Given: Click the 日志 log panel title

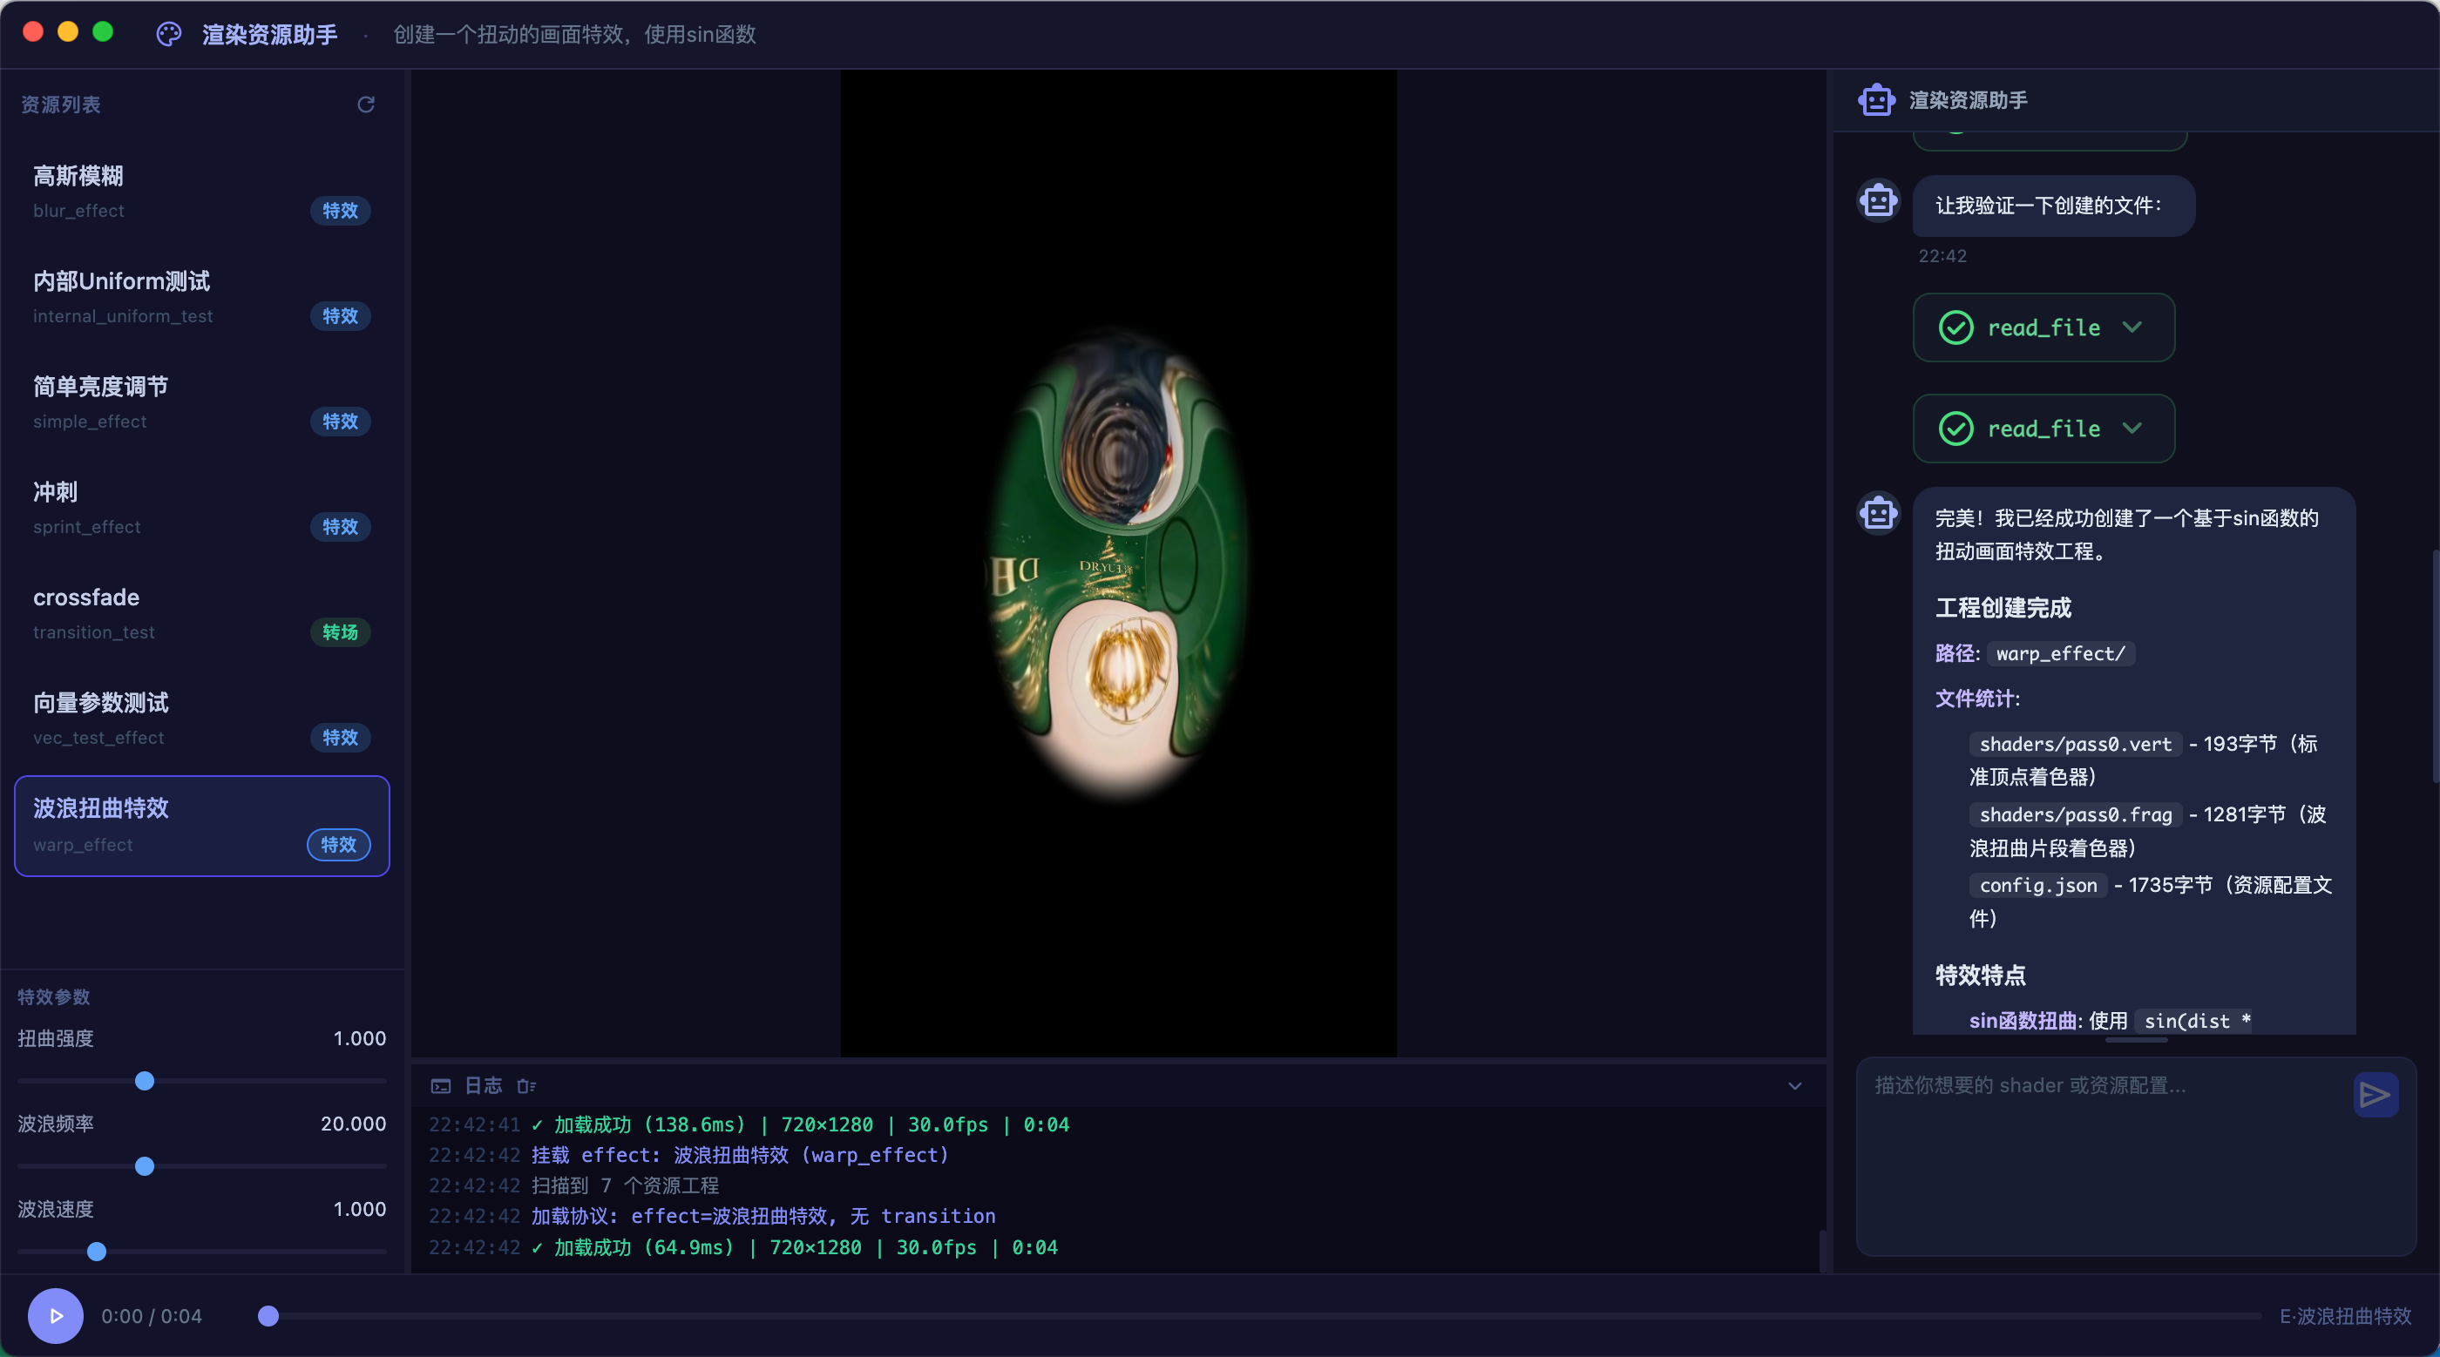Looking at the screenshot, I should click(x=483, y=1086).
